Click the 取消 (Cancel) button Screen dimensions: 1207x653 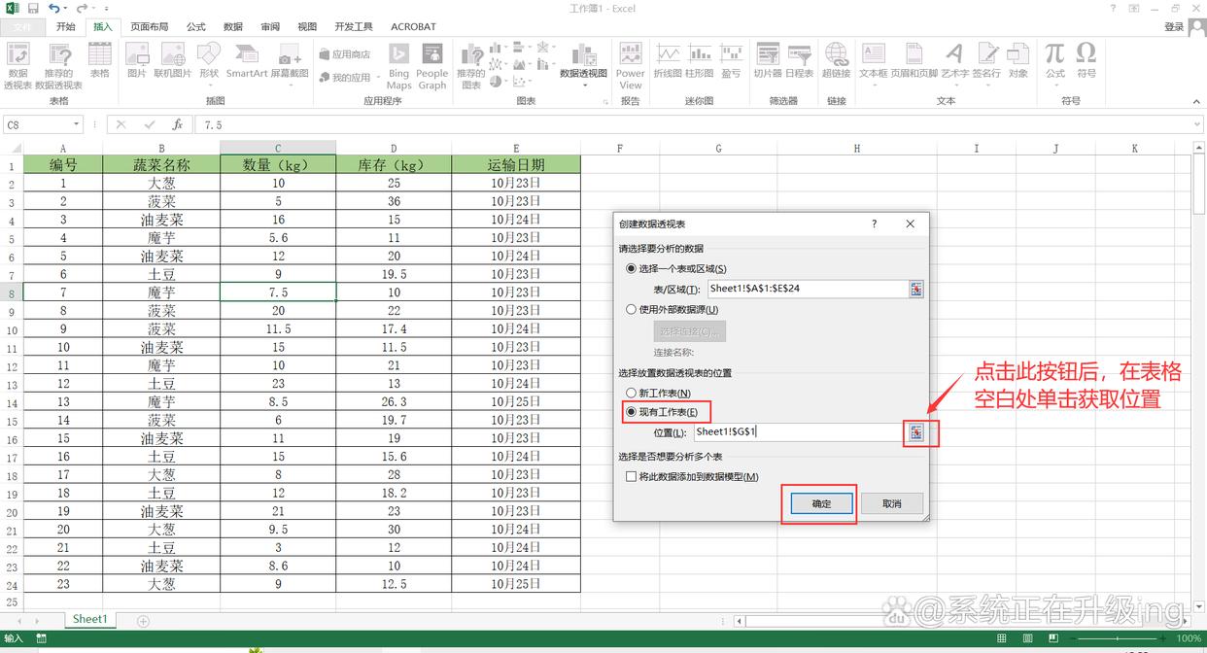click(891, 503)
